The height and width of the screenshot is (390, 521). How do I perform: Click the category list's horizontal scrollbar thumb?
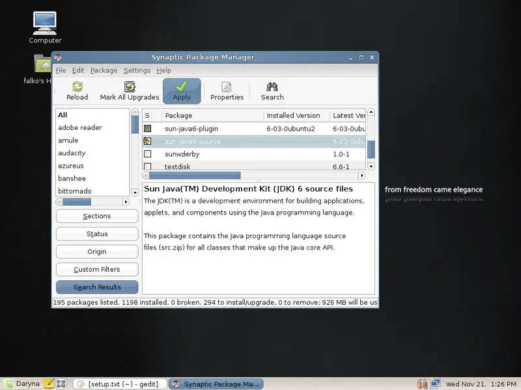(77, 201)
